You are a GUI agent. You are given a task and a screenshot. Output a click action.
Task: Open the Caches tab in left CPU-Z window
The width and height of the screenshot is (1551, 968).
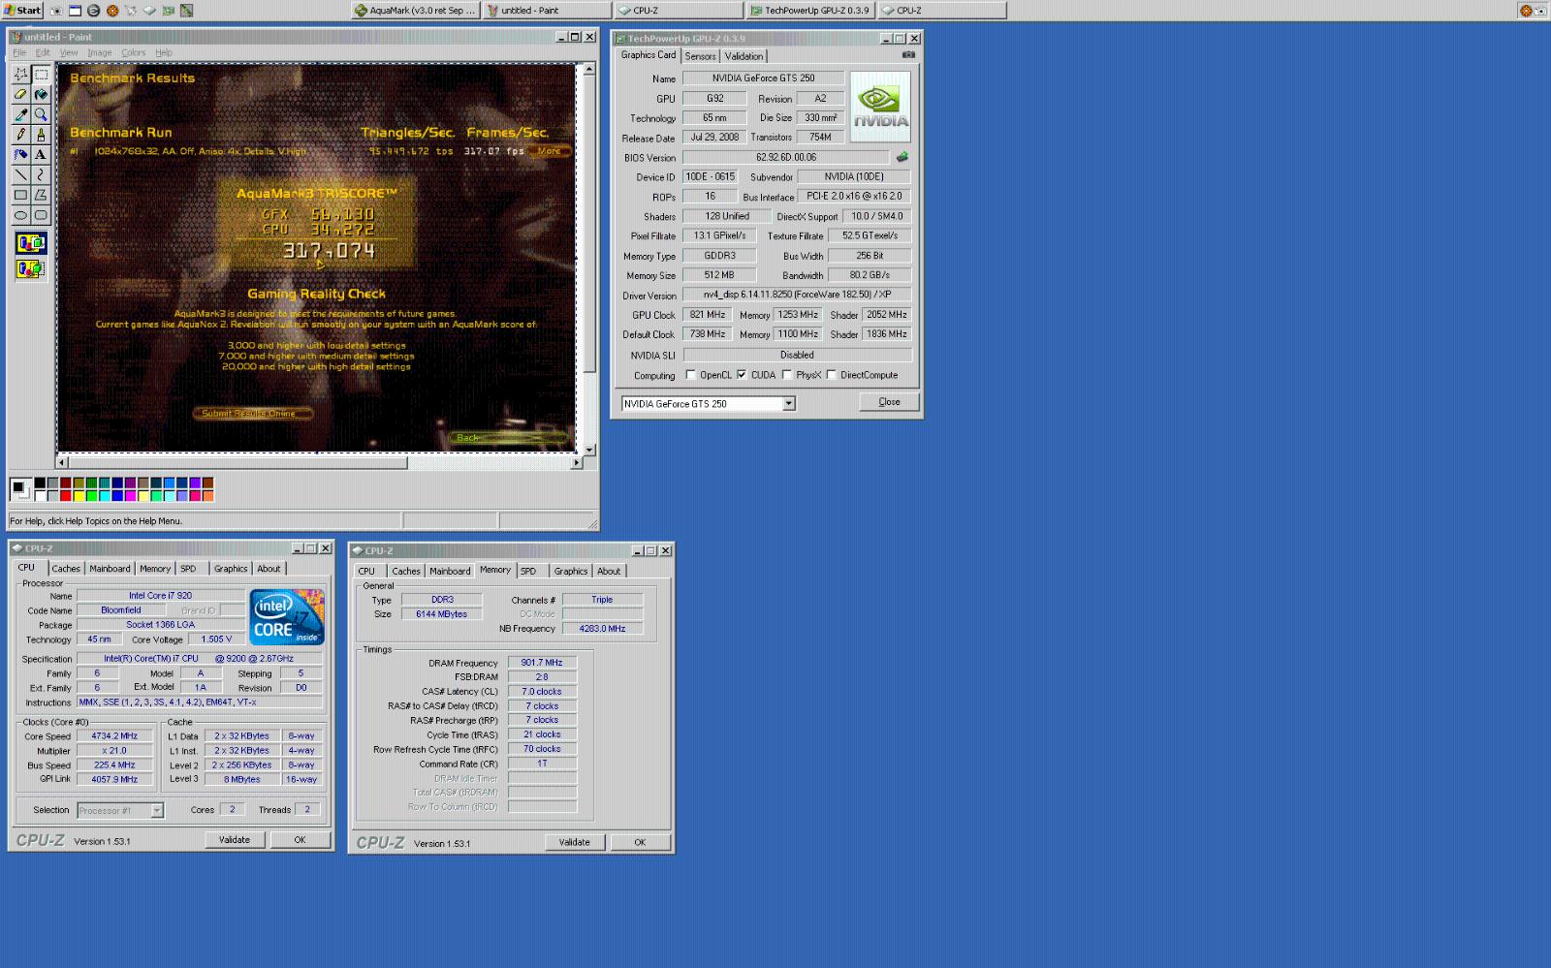click(66, 569)
